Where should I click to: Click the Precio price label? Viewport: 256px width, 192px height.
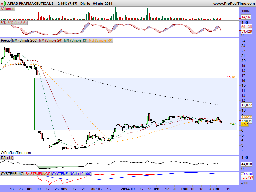[6, 40]
